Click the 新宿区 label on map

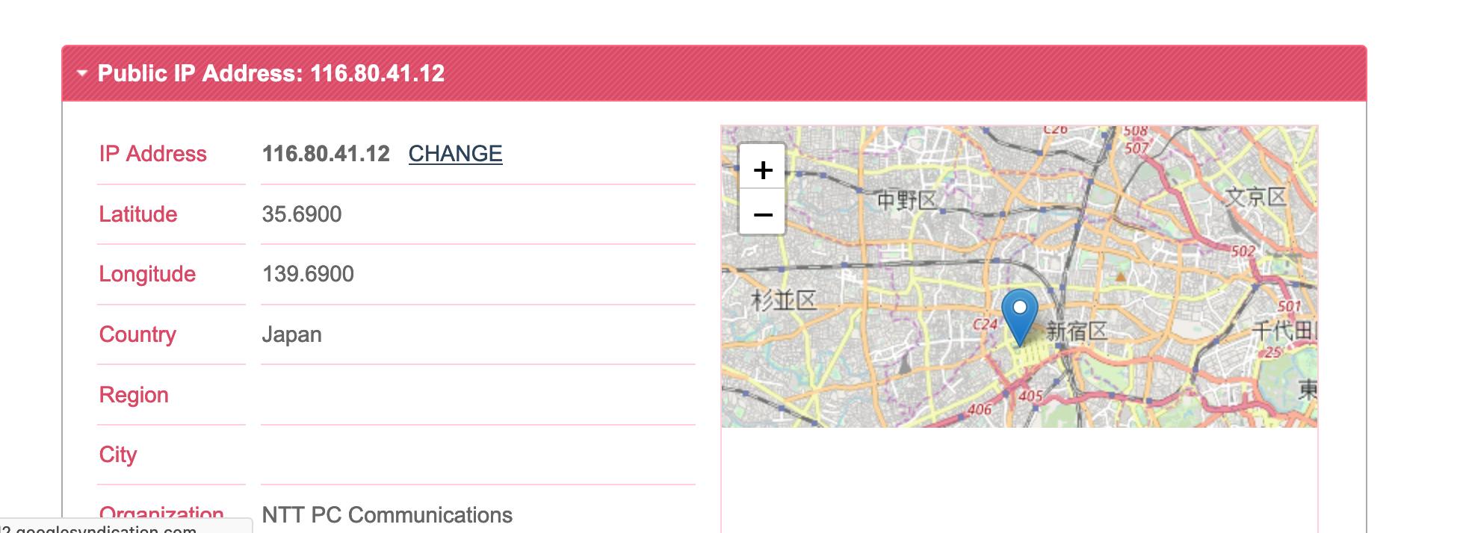[x=1077, y=331]
